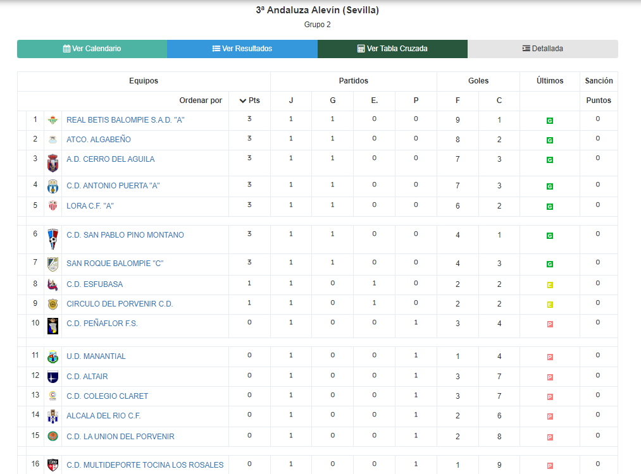Viewport: 641px width, 474px height.
Task: Click green G badge for Lora C.F.
Action: [x=550, y=207]
